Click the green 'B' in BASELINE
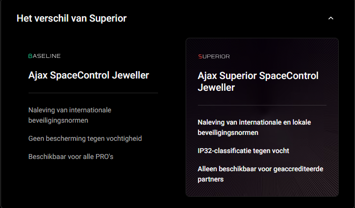This screenshot has width=355, height=208. click(x=31, y=56)
